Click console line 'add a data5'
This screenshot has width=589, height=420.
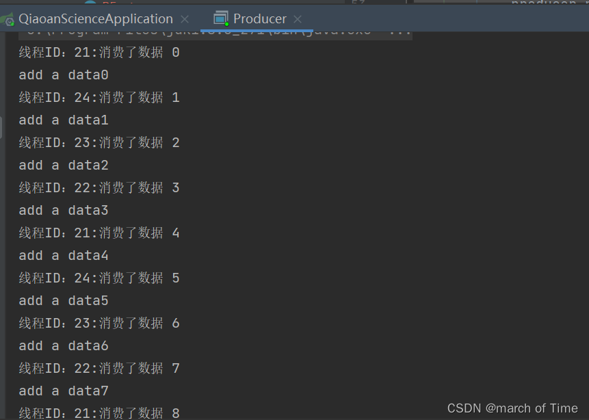(x=64, y=300)
